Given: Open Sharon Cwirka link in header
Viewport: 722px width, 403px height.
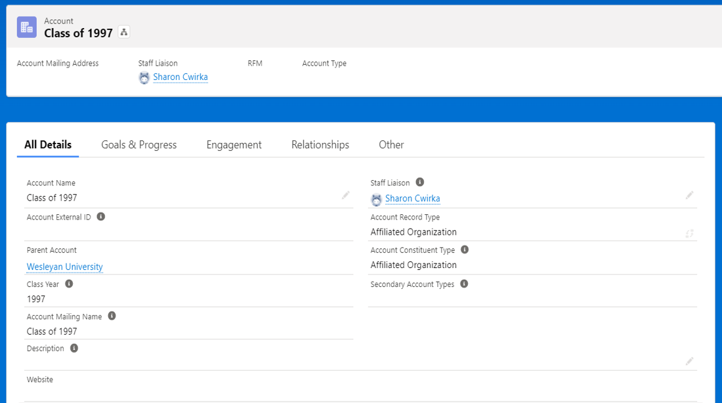Looking at the screenshot, I should point(180,77).
